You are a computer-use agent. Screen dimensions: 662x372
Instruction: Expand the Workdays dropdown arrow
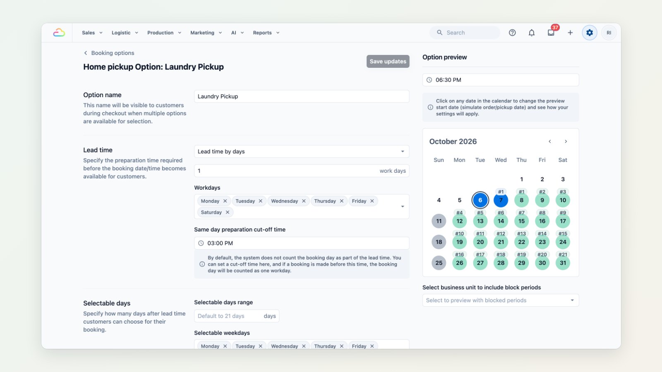pos(403,206)
